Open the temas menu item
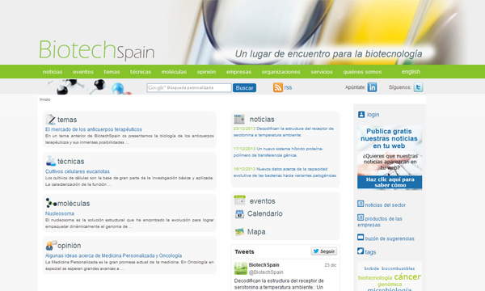Screen dimensions: 485x291 tap(112, 72)
